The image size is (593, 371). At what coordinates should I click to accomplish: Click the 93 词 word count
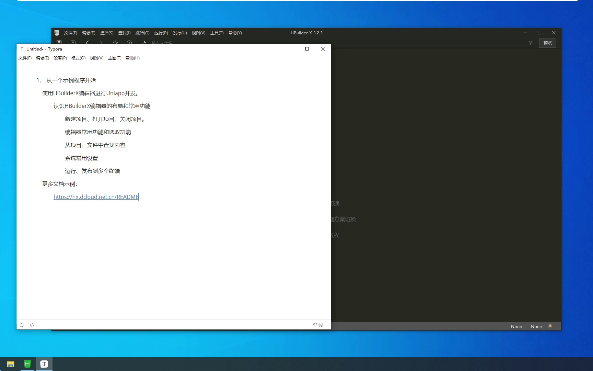coord(317,325)
